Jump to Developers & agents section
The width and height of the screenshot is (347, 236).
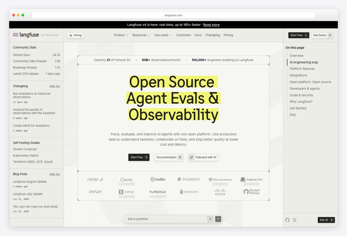click(x=305, y=89)
